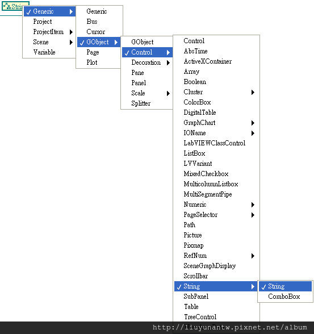Screen dimensions: 314x334
Task: Open the checked String submenu in Control list
Action: 216,286
